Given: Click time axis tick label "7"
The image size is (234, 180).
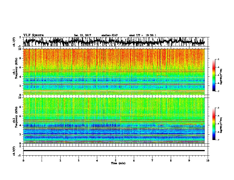Looking at the screenshot, I should 152,161.
